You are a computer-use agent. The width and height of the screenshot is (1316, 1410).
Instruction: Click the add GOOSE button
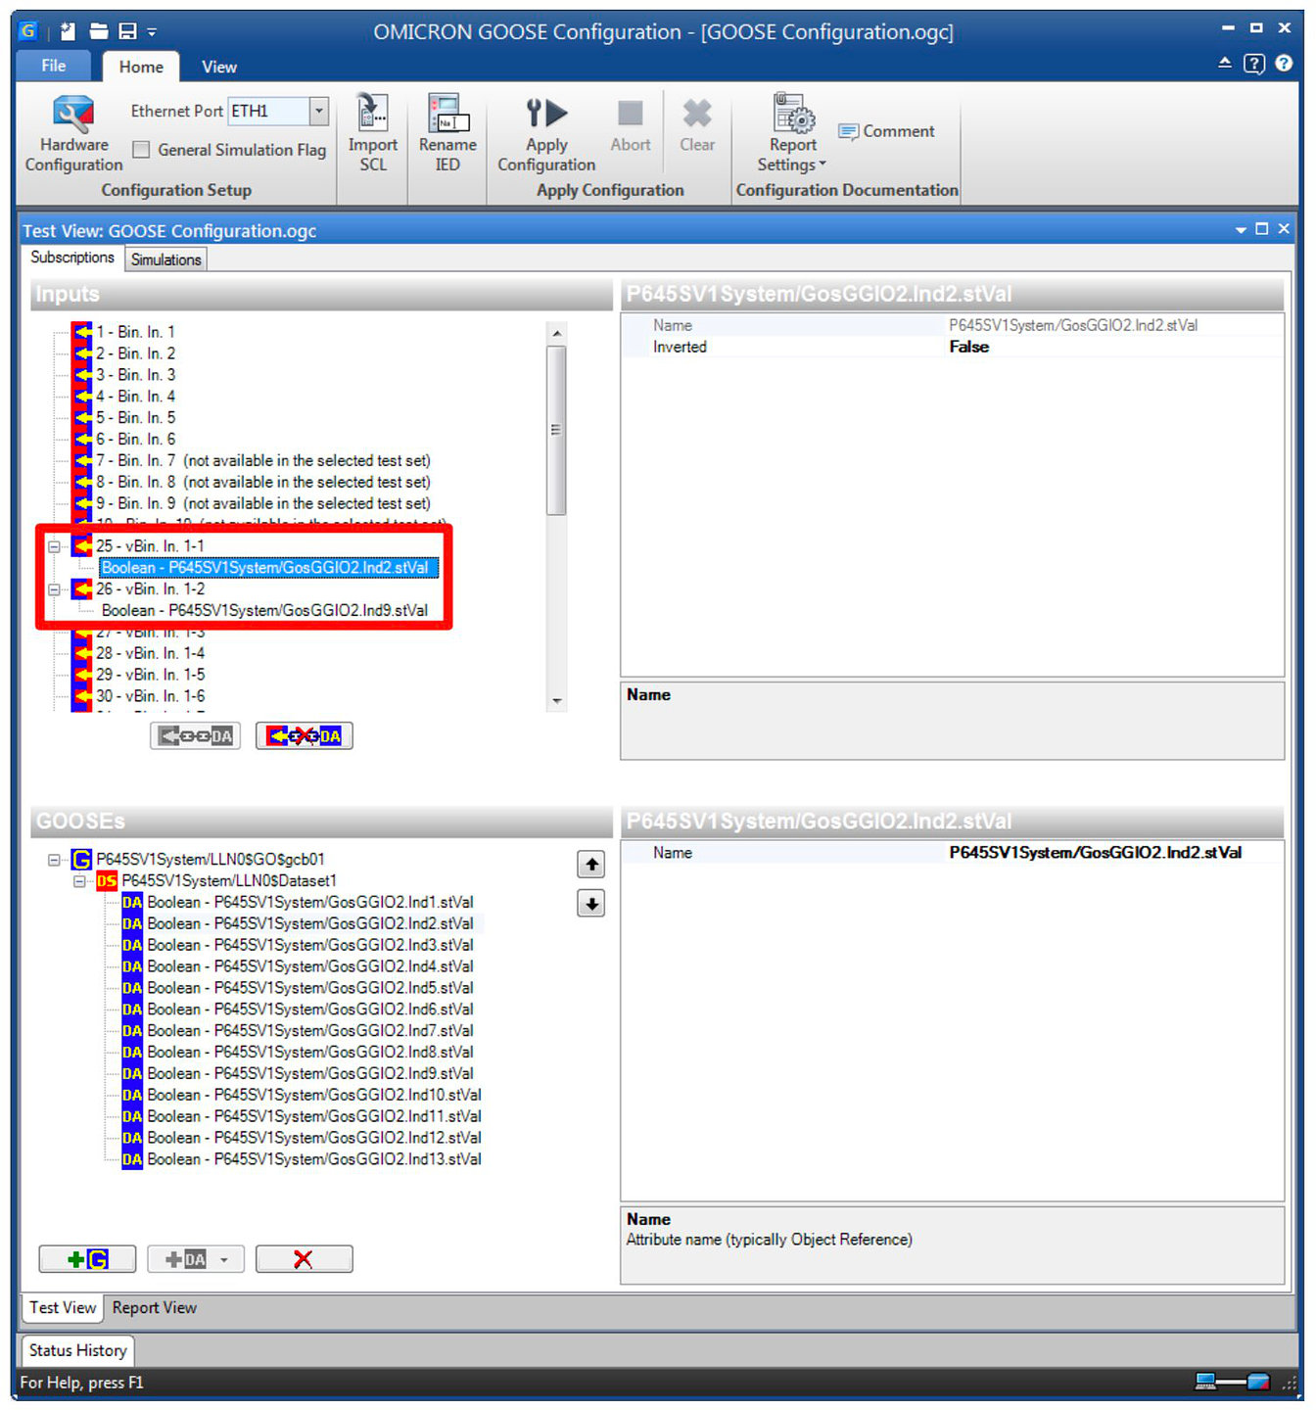(87, 1259)
